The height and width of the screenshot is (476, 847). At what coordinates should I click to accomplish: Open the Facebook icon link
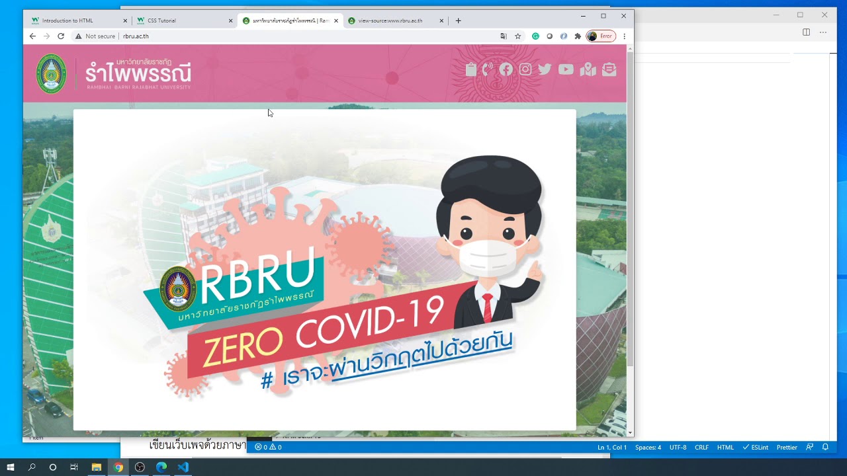tap(506, 69)
